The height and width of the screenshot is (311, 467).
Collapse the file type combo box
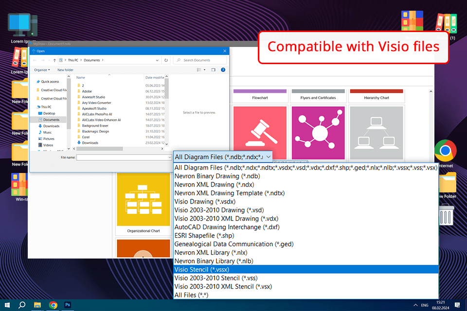point(269,156)
